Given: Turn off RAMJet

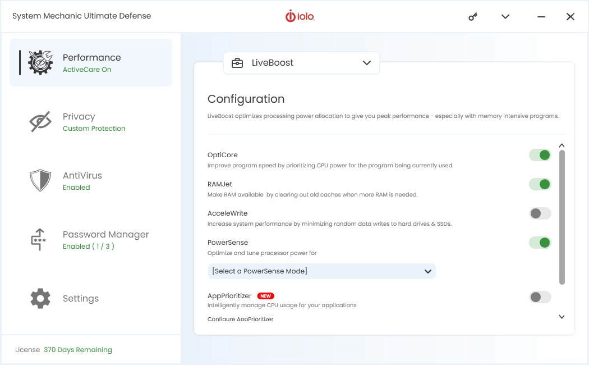Looking at the screenshot, I should click(540, 184).
